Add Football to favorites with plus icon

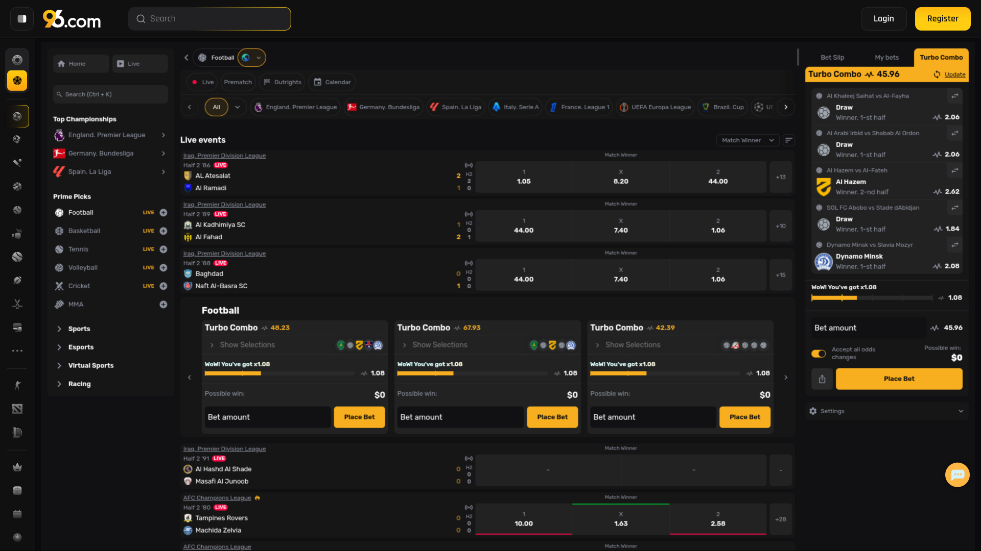click(163, 213)
